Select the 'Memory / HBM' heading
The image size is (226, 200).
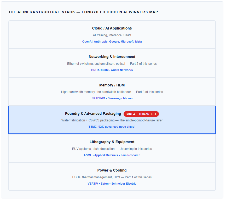coord(112,85)
